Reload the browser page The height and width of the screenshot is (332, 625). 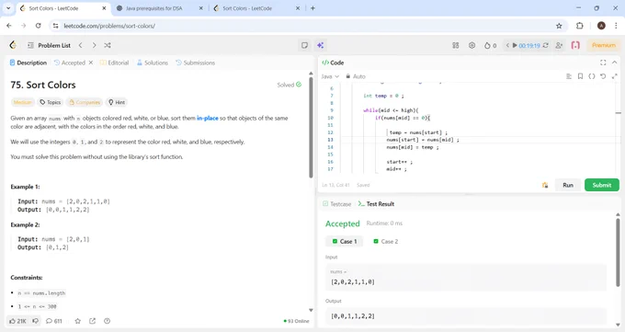click(38, 26)
